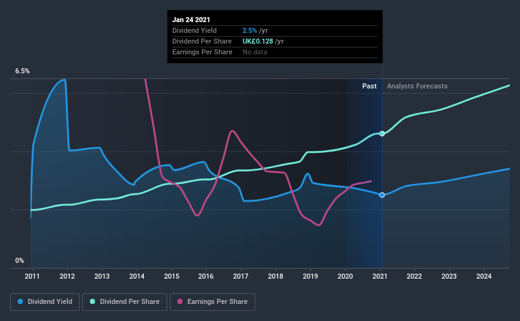Click the 2019 x-axis label
This screenshot has height=321, width=520.
click(x=310, y=276)
